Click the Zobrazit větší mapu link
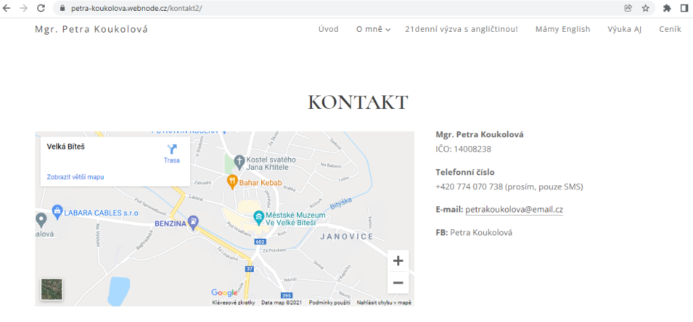 pyautogui.click(x=75, y=177)
